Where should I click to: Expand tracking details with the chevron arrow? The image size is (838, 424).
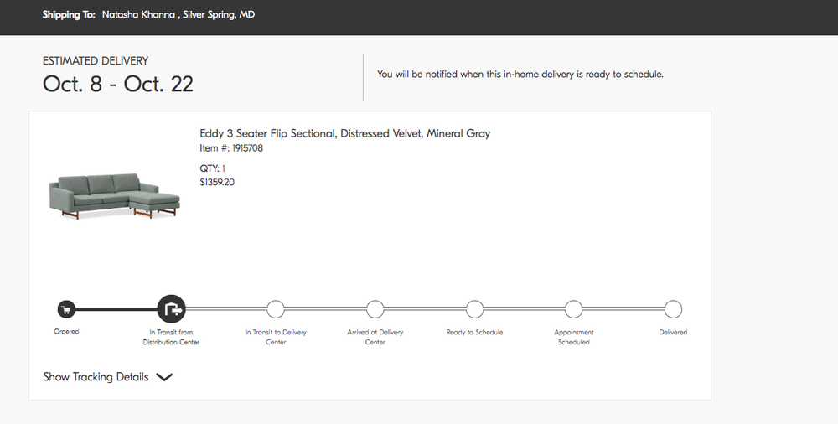164,377
